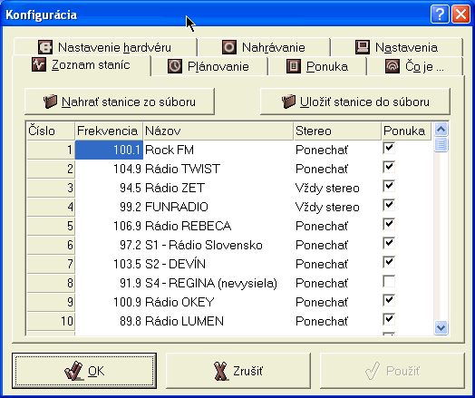Untick Ponuka checkbox for Rock FM
Image resolution: width=475 pixels, height=398 pixels.
[389, 149]
